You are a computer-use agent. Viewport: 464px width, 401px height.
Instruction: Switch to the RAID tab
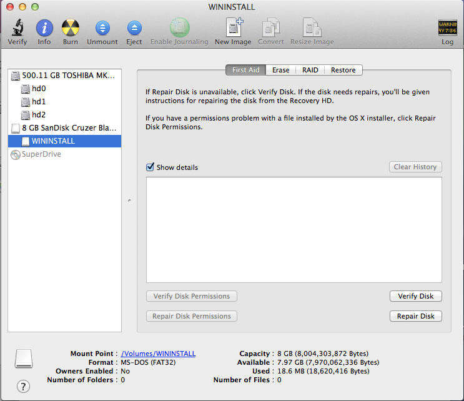point(310,70)
